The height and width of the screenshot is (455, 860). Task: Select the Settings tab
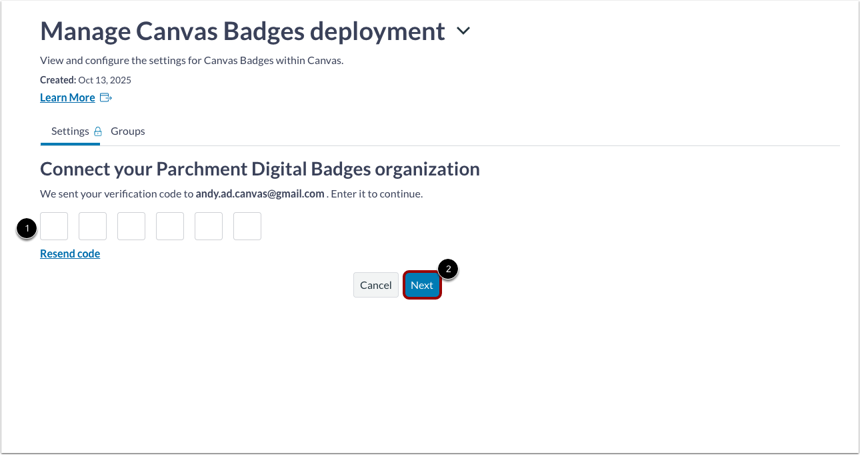[70, 131]
